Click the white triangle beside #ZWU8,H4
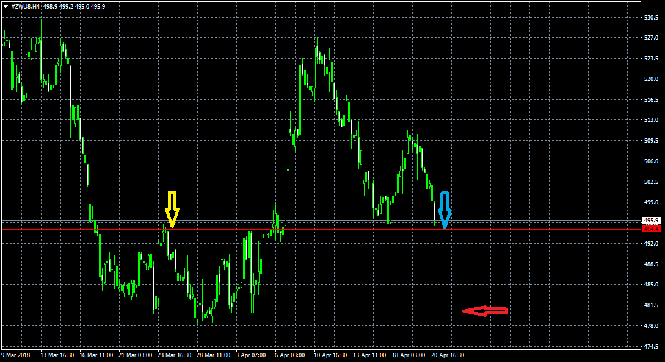665x362 pixels. click(x=5, y=6)
